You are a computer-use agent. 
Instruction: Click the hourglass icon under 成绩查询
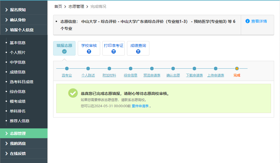point(138,51)
